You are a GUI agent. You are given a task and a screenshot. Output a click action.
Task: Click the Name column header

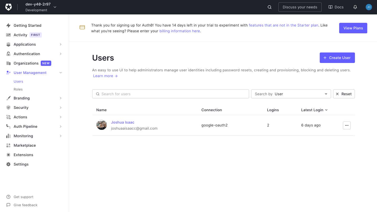click(101, 110)
